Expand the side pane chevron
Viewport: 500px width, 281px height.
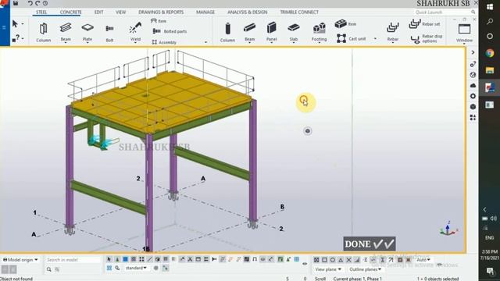[473, 52]
